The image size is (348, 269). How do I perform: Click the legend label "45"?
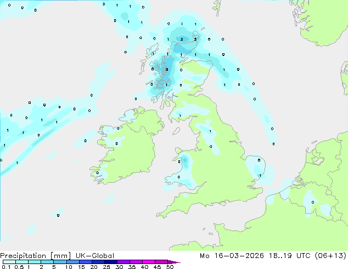click(157, 267)
